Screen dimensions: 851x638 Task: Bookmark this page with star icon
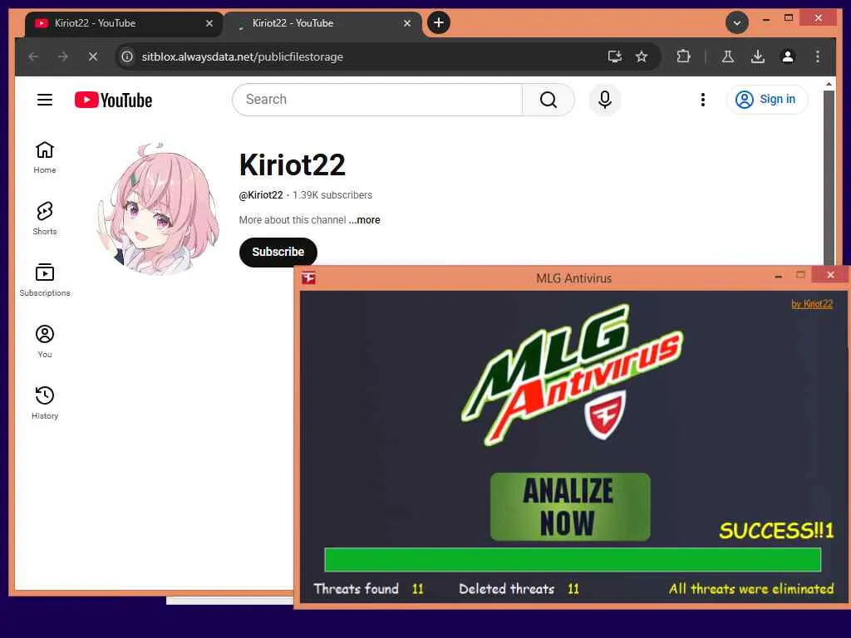pos(642,56)
